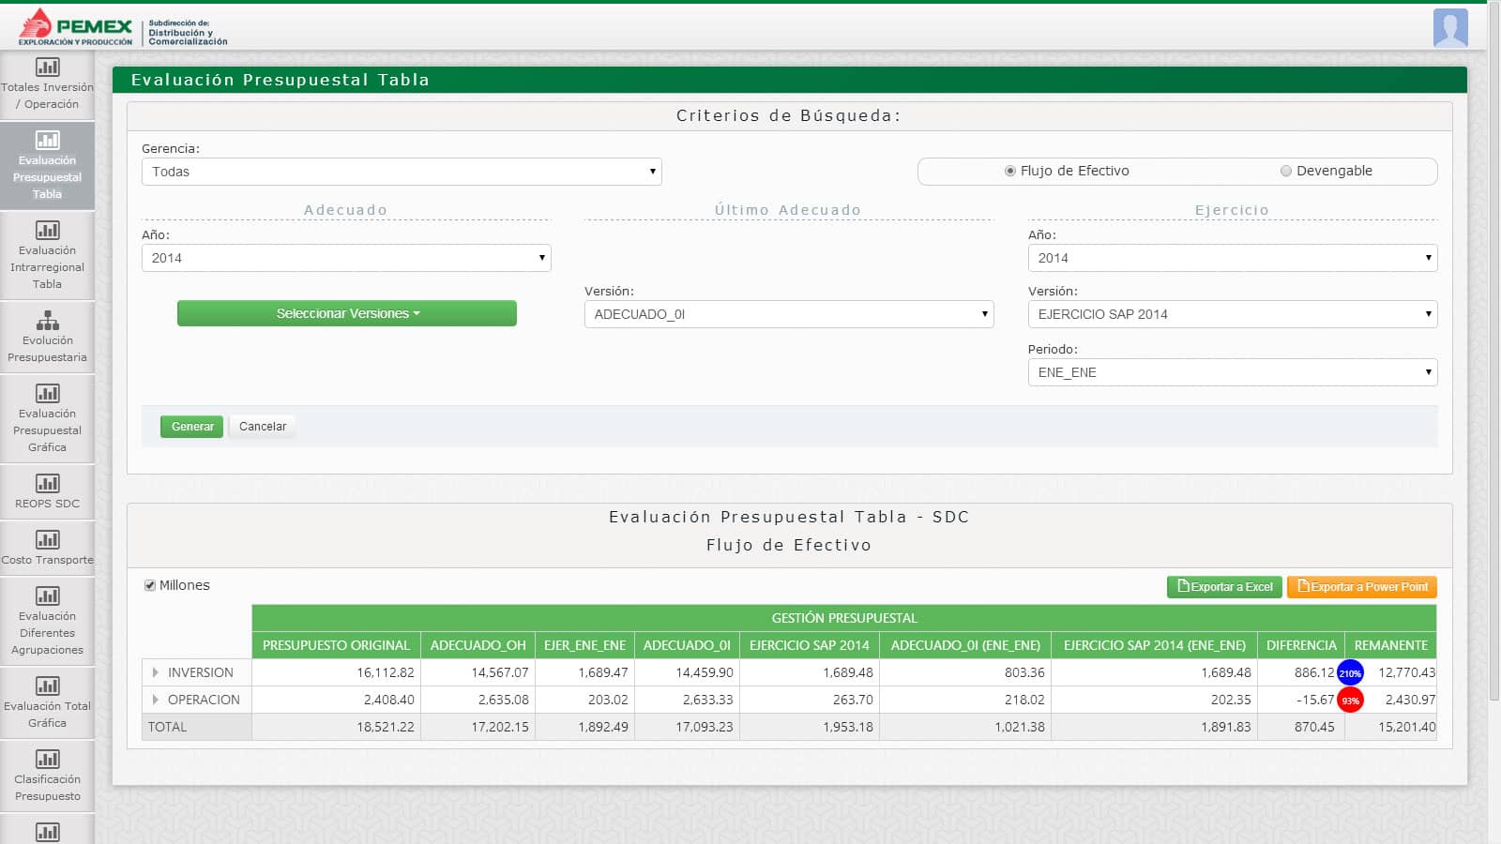Open the Periodo dropdown showing ENE_ENE
This screenshot has width=1501, height=844.
click(x=1232, y=372)
